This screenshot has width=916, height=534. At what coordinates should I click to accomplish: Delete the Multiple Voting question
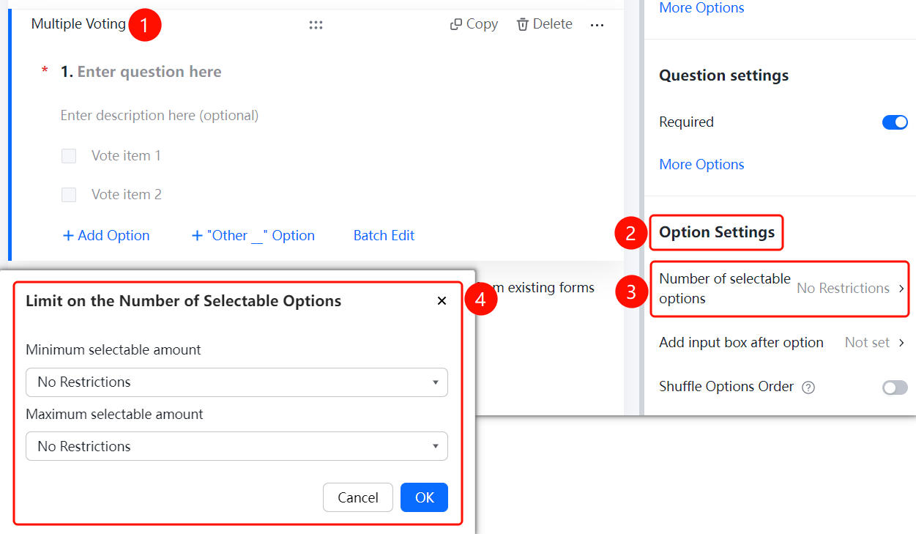(x=544, y=24)
